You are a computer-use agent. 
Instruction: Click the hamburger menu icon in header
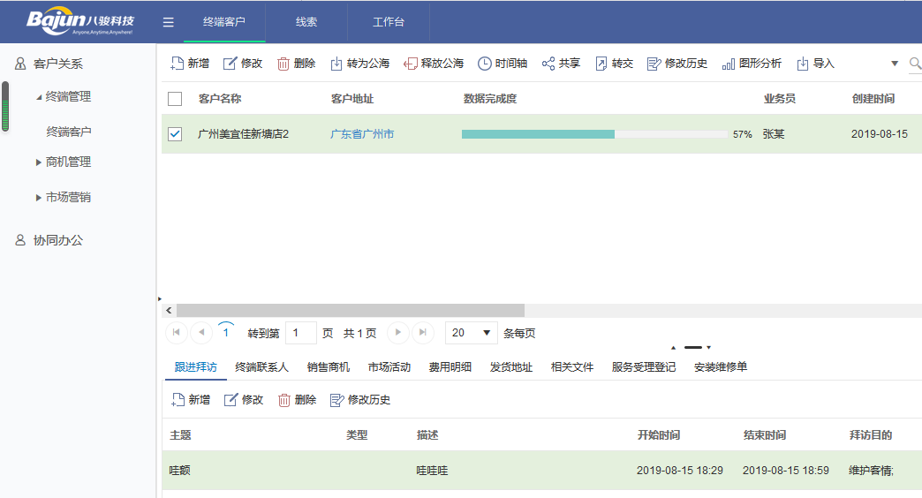[169, 22]
